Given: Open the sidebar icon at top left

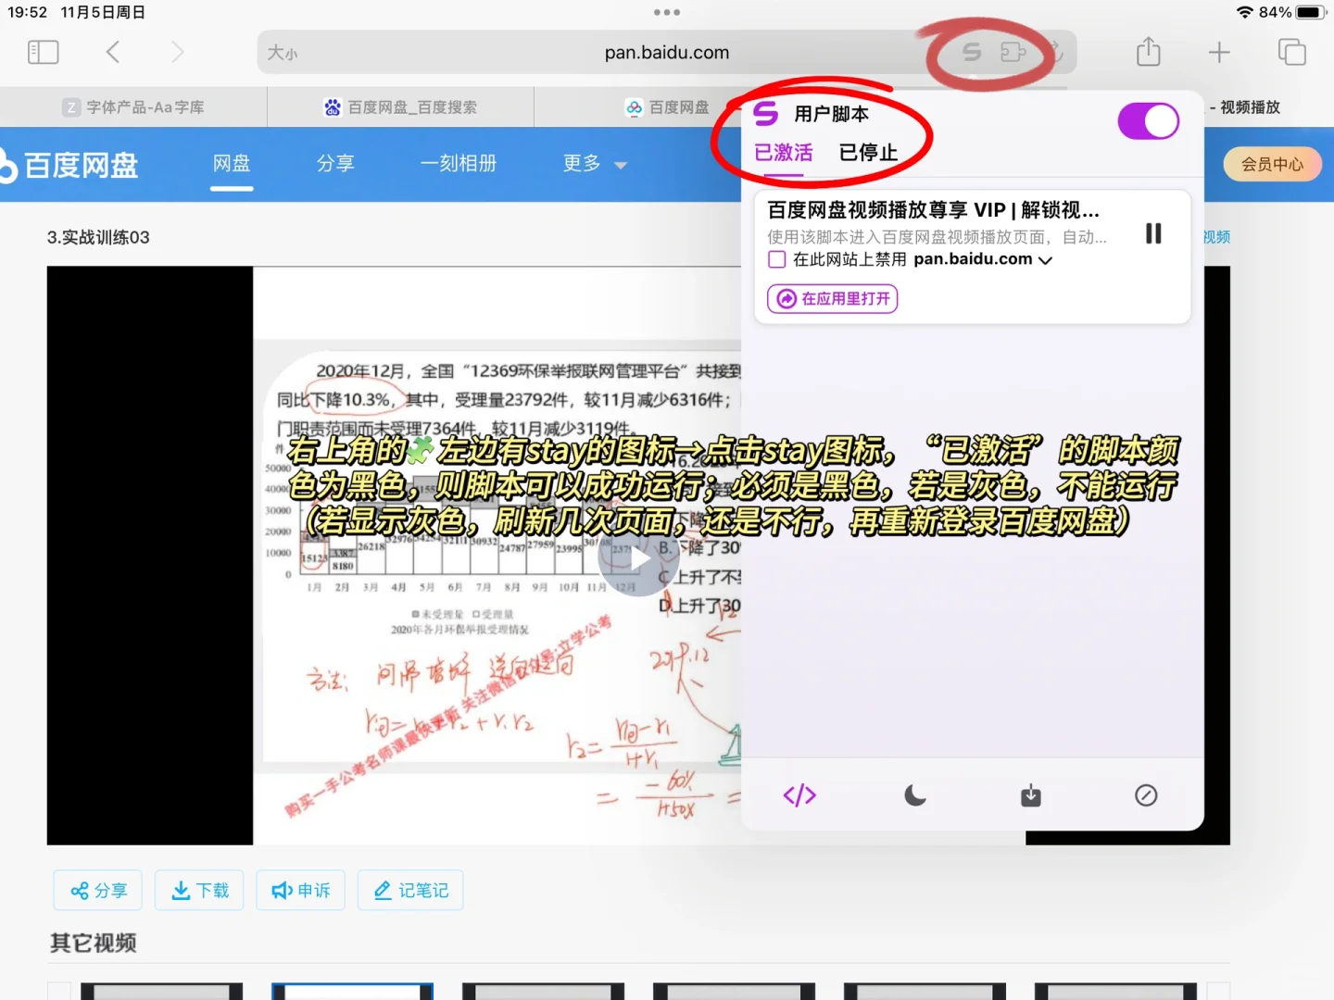Looking at the screenshot, I should 43,52.
